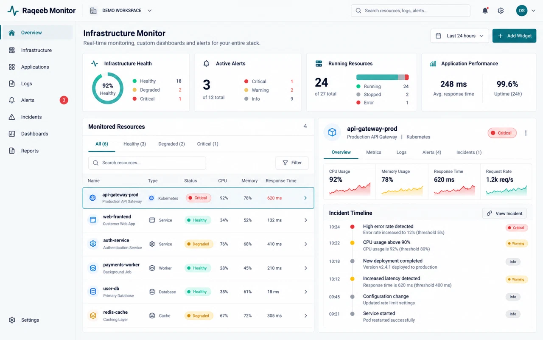Expand the payments-worker row chevron
The image size is (543, 340).
[x=305, y=268]
